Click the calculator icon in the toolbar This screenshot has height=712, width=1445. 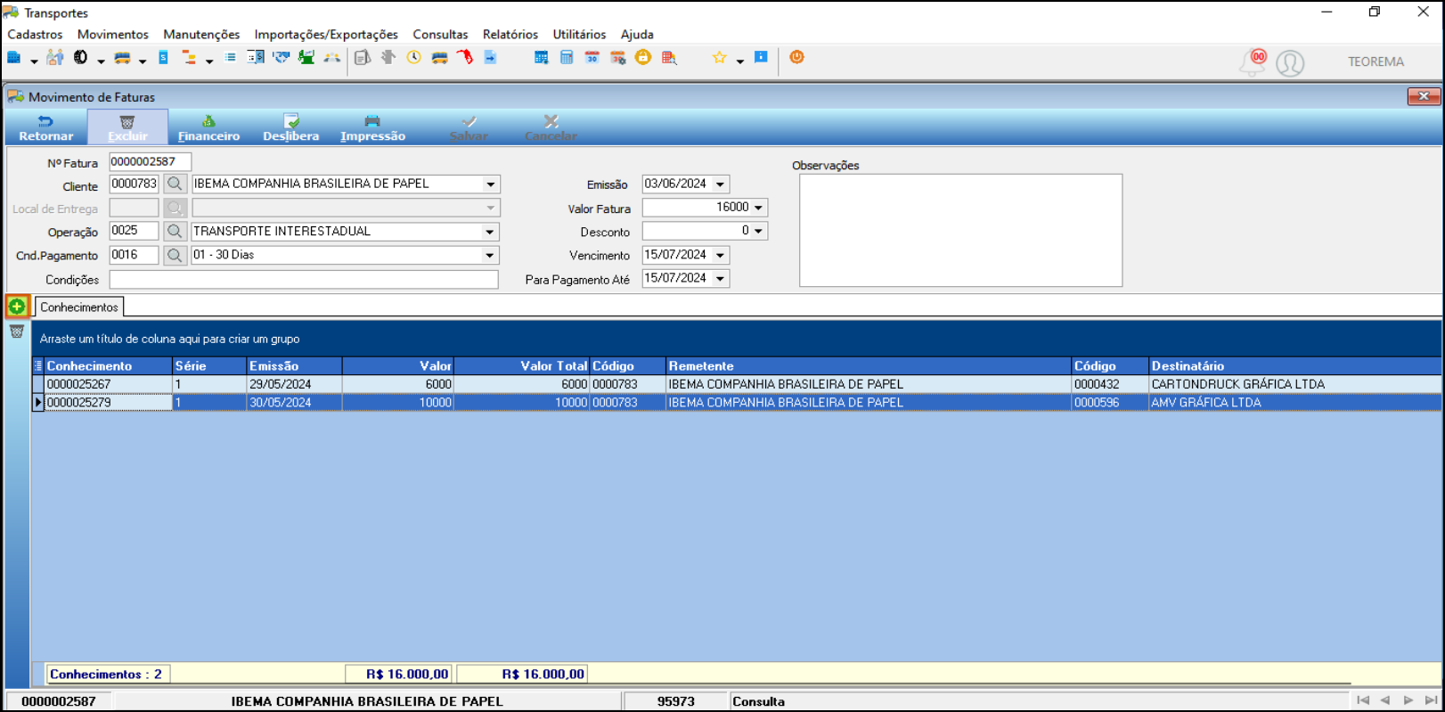[567, 57]
